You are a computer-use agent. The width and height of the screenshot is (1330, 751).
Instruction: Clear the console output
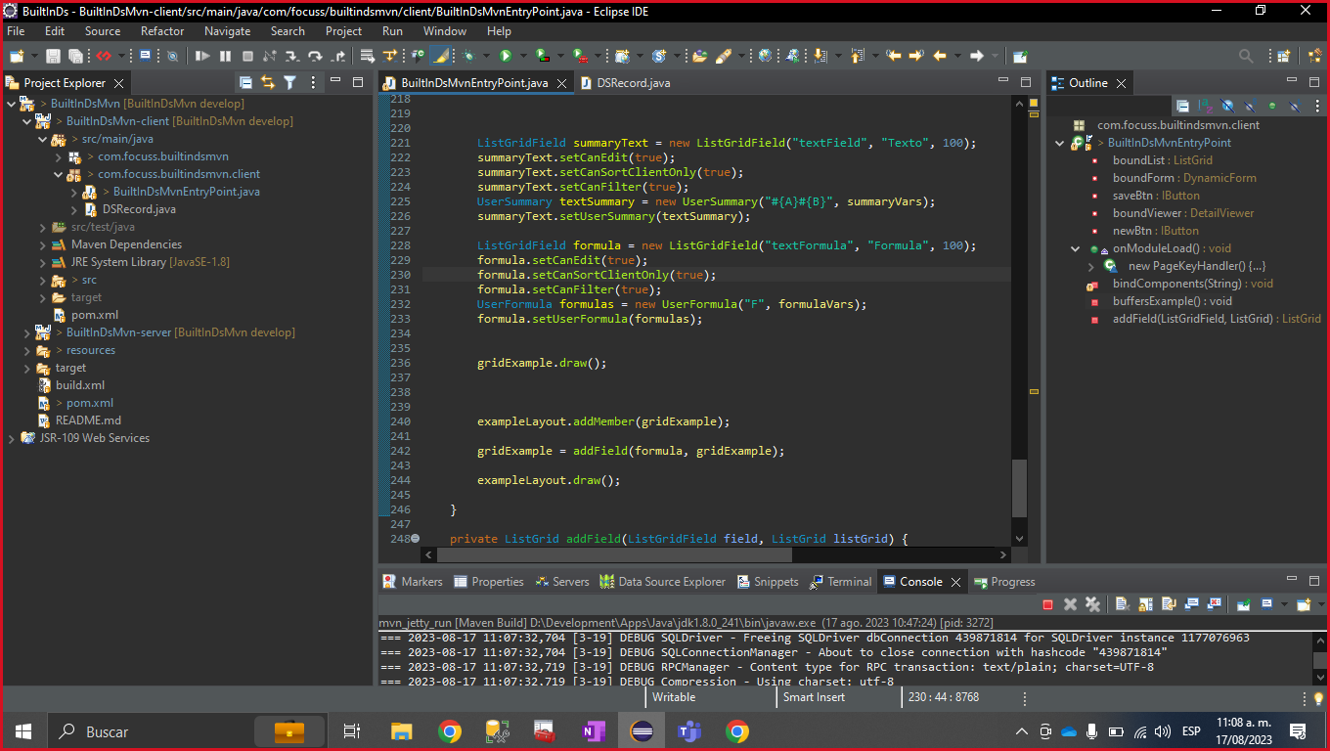(x=1122, y=605)
